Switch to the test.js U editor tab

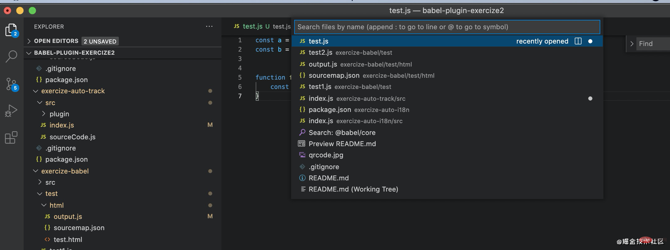pos(252,26)
